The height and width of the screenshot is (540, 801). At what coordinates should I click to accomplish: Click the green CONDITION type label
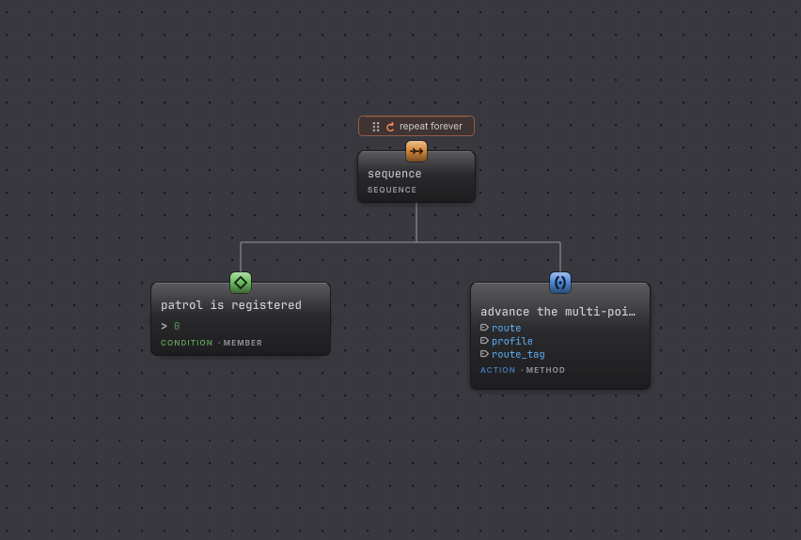point(186,343)
